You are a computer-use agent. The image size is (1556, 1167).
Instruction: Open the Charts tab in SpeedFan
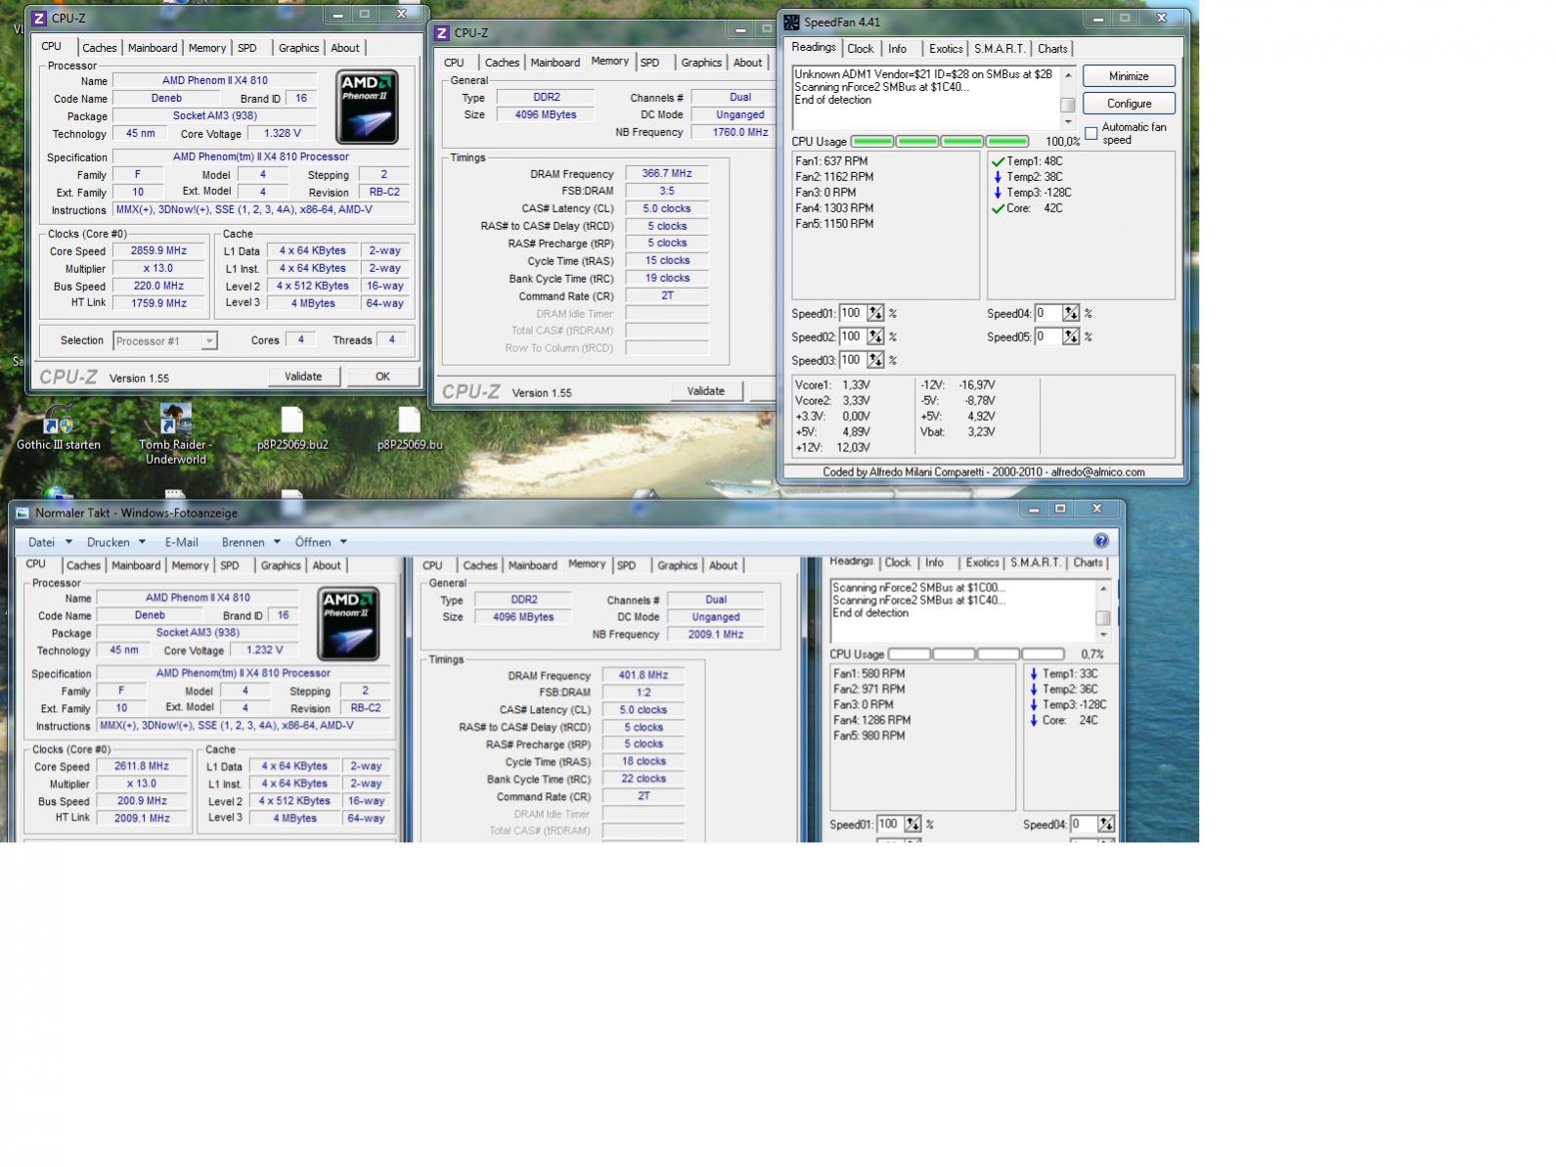(x=1052, y=49)
